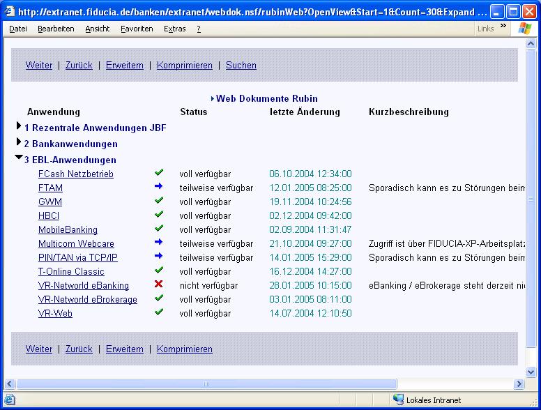Image resolution: width=541 pixels, height=410 pixels.
Task: Open the PIN/TAN via TCP/IP link
Action: [77, 257]
